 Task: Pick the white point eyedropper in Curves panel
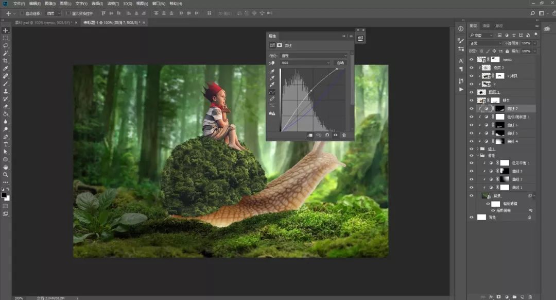pos(272,85)
